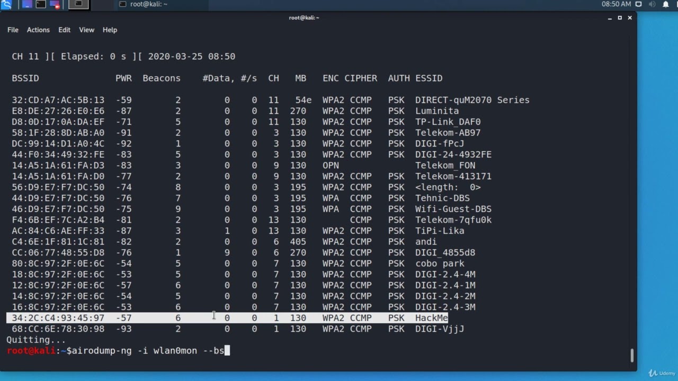Image resolution: width=678 pixels, height=381 pixels.
Task: Click the screen recorder launcher icon
Action: pos(54,5)
